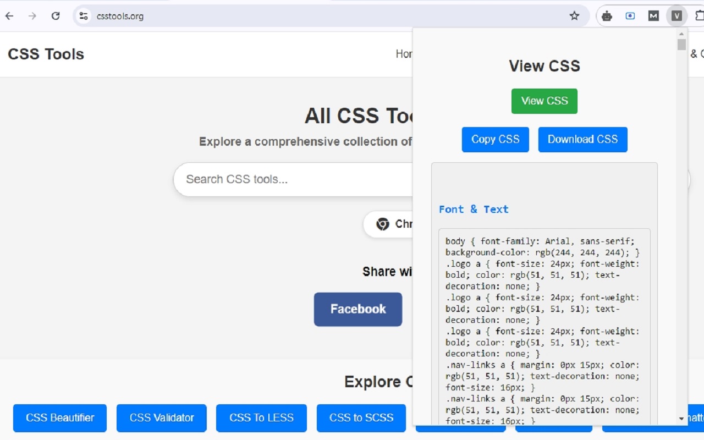The height and width of the screenshot is (440, 704).
Task: Open the CSS to SCSS tool
Action: pyautogui.click(x=361, y=418)
